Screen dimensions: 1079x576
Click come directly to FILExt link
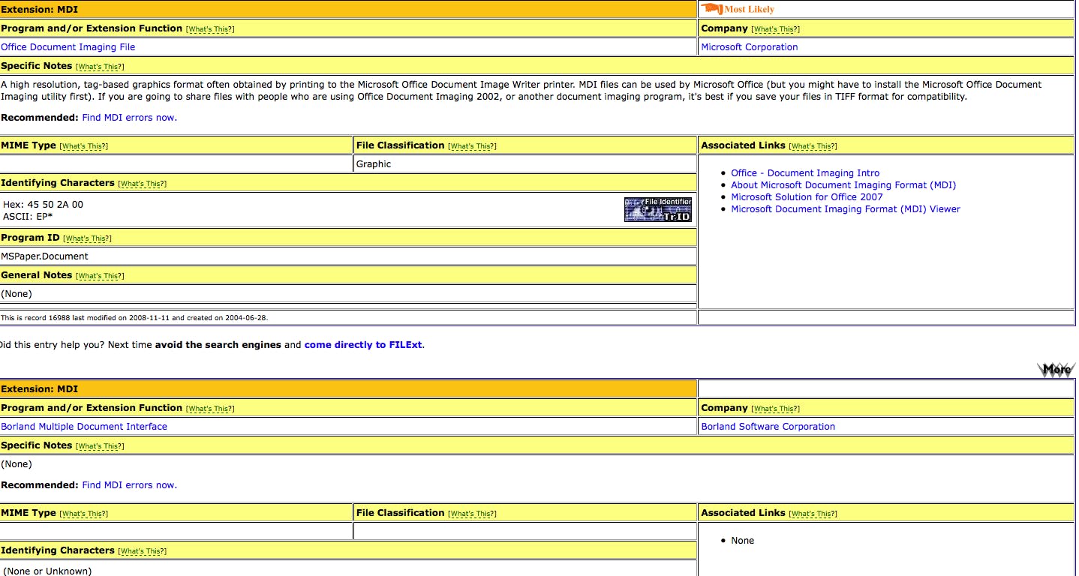pyautogui.click(x=363, y=345)
